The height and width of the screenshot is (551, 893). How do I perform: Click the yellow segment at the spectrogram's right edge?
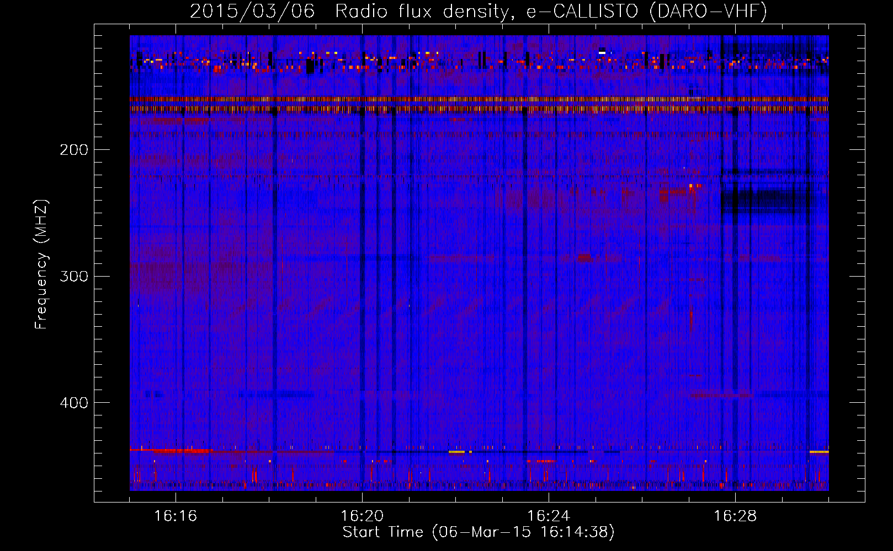819,452
